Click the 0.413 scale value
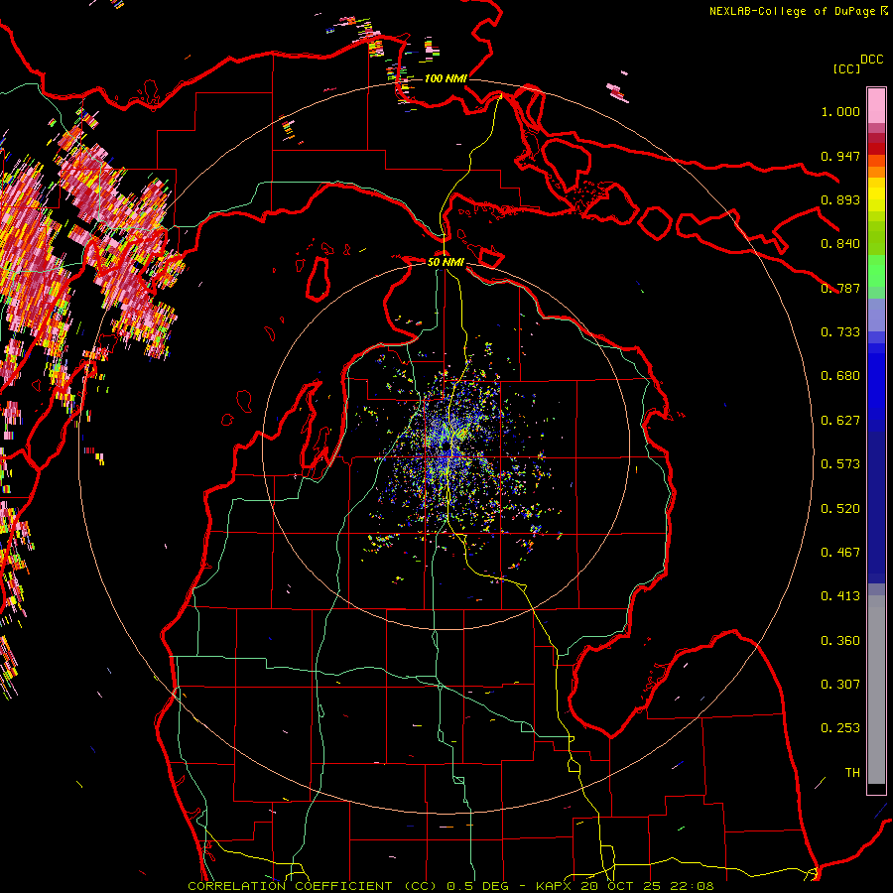This screenshot has width=893, height=893. (840, 596)
